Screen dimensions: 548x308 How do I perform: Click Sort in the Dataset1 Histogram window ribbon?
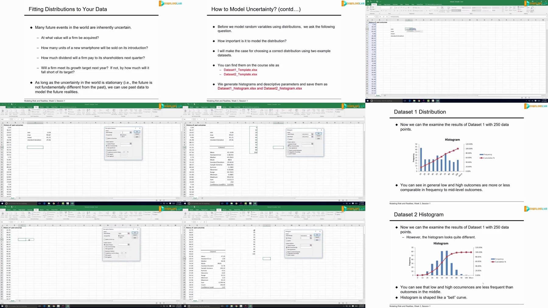[244, 111]
